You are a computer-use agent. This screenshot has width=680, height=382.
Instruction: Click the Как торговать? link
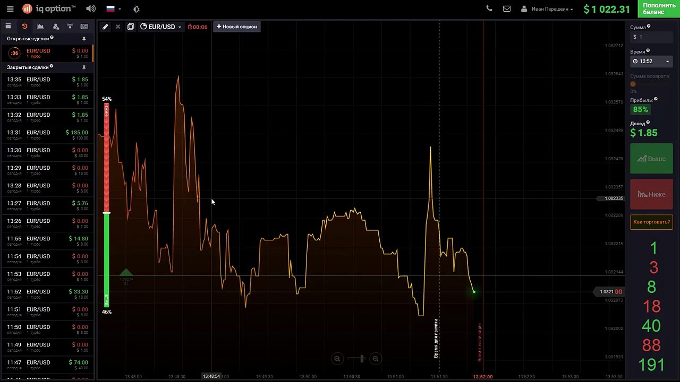(651, 222)
